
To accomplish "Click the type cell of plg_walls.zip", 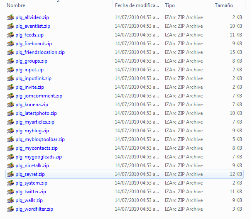I will tap(184, 200).
